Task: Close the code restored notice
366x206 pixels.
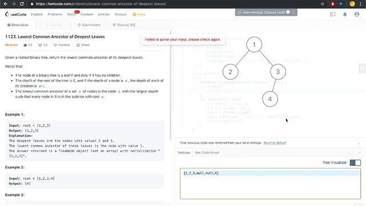Action: click(359, 143)
